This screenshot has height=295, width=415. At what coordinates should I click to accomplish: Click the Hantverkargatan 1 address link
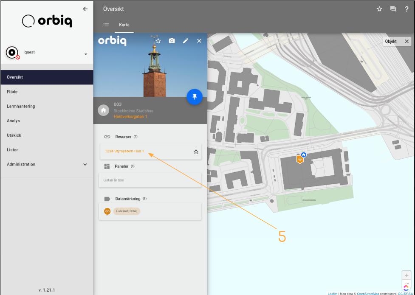coord(130,116)
